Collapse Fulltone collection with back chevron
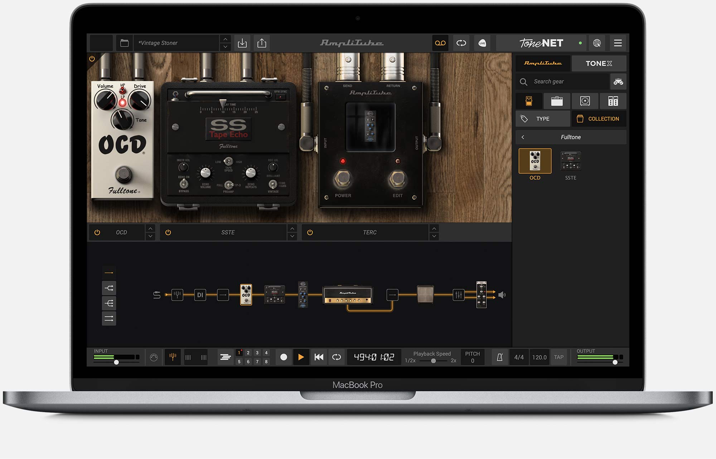This screenshot has height=459, width=716. coord(523,137)
